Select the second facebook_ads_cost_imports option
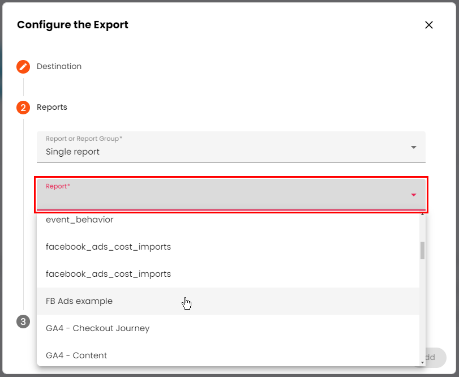The image size is (459, 377). [108, 274]
